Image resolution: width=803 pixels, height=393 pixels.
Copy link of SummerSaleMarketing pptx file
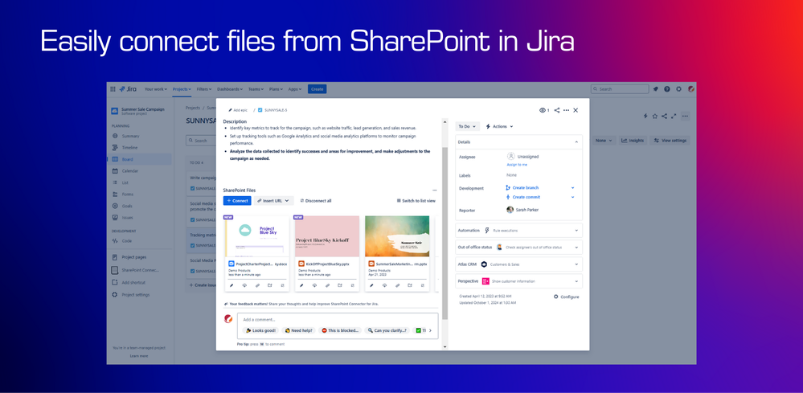click(397, 285)
